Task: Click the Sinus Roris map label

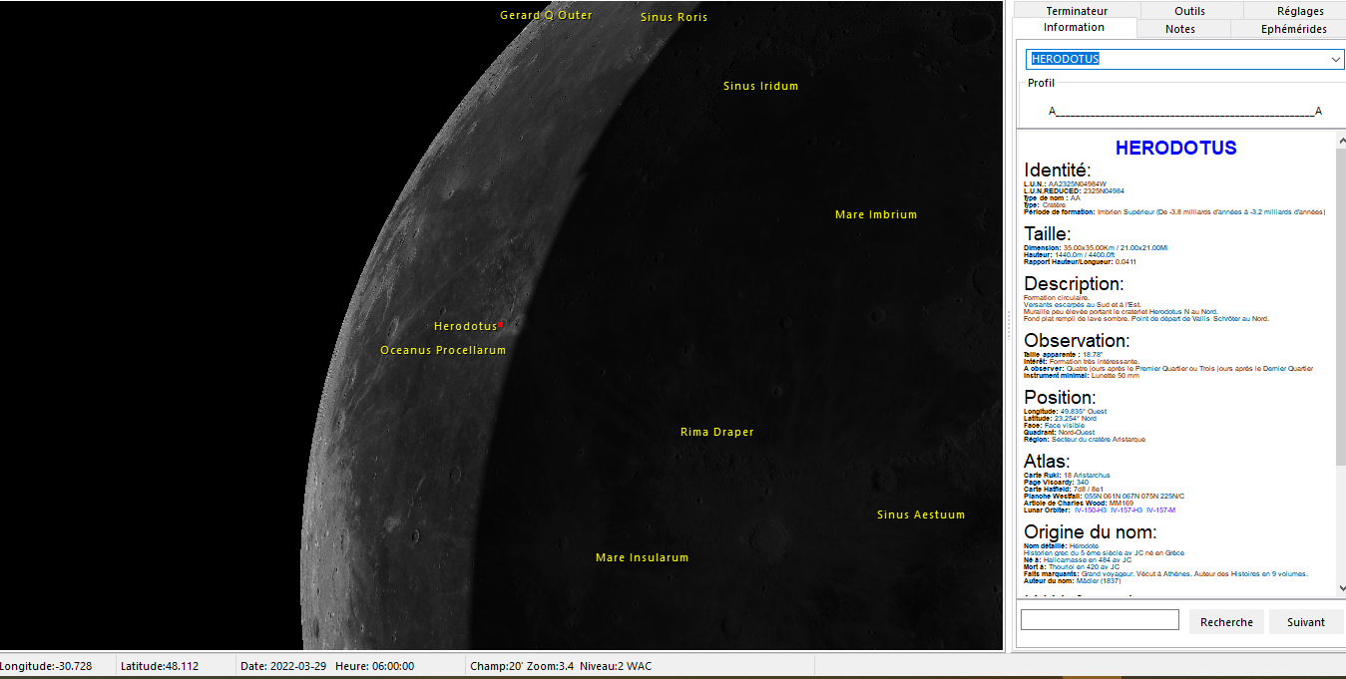Action: (673, 17)
